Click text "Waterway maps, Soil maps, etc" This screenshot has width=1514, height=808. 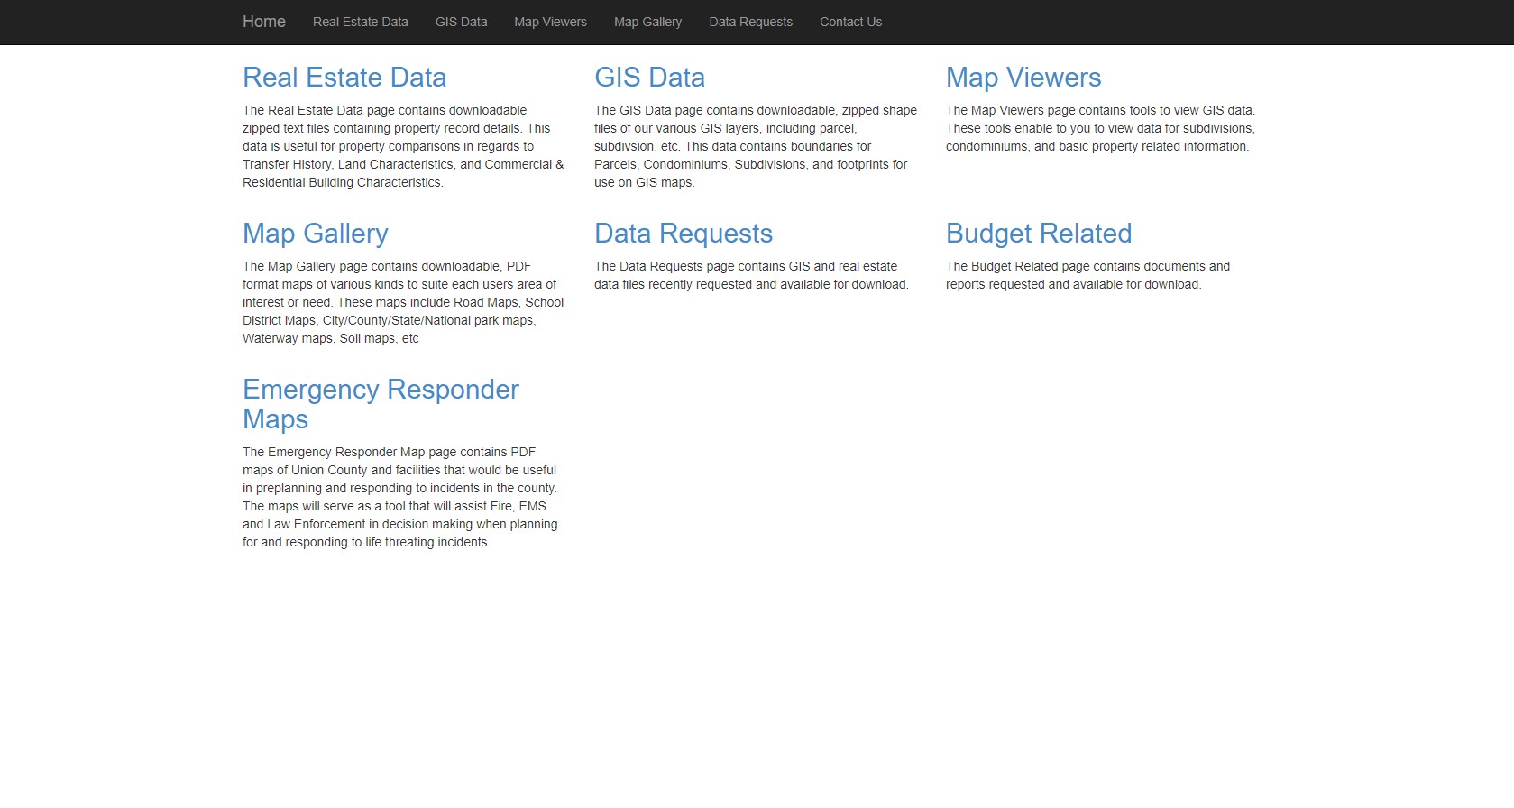click(331, 338)
